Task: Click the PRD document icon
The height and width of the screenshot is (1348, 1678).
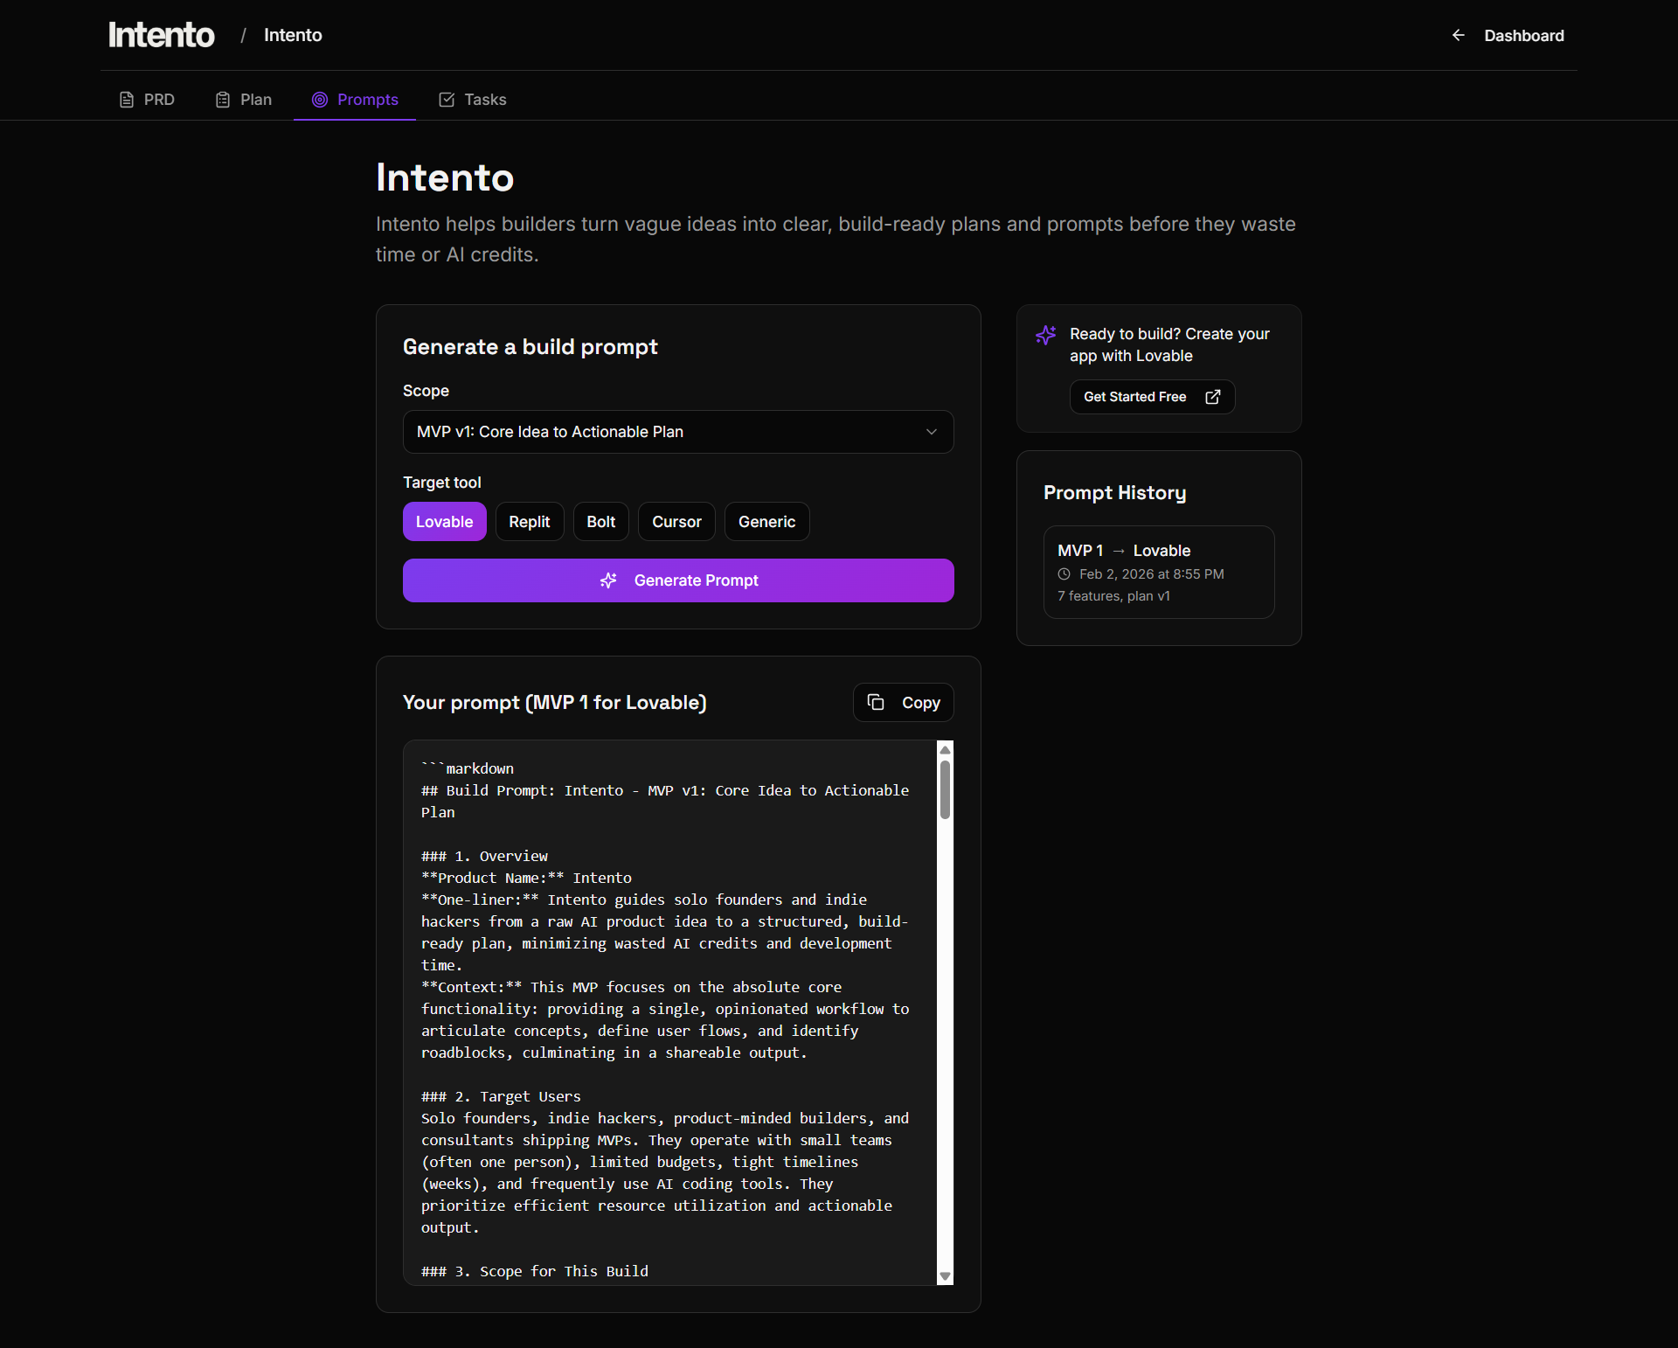Action: pyautogui.click(x=125, y=100)
